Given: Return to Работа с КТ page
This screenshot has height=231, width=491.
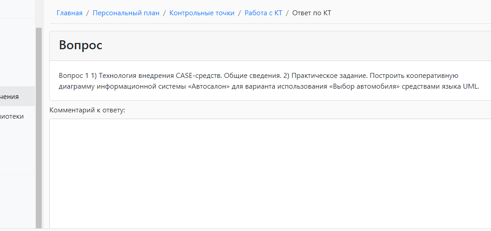Looking at the screenshot, I should [263, 13].
